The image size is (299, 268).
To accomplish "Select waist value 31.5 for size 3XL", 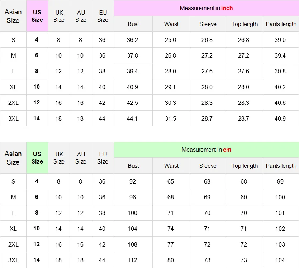I will pos(170,118).
